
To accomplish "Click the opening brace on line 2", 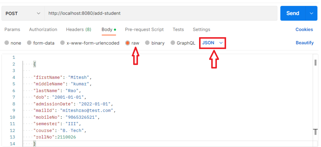I will [35, 64].
